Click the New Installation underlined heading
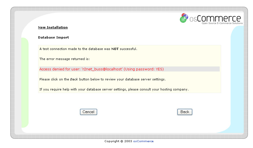Screen dimensions: 253x148 coord(53,27)
